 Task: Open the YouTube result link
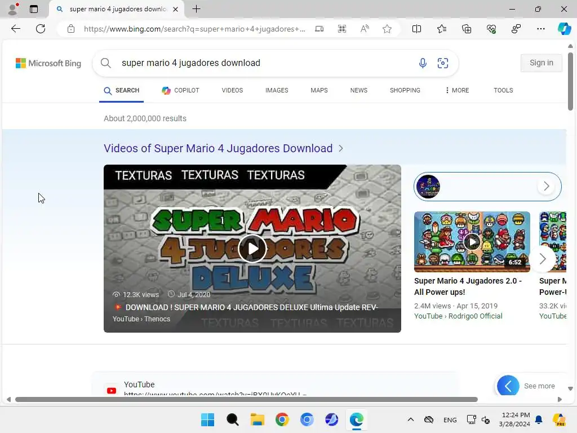[215, 394]
